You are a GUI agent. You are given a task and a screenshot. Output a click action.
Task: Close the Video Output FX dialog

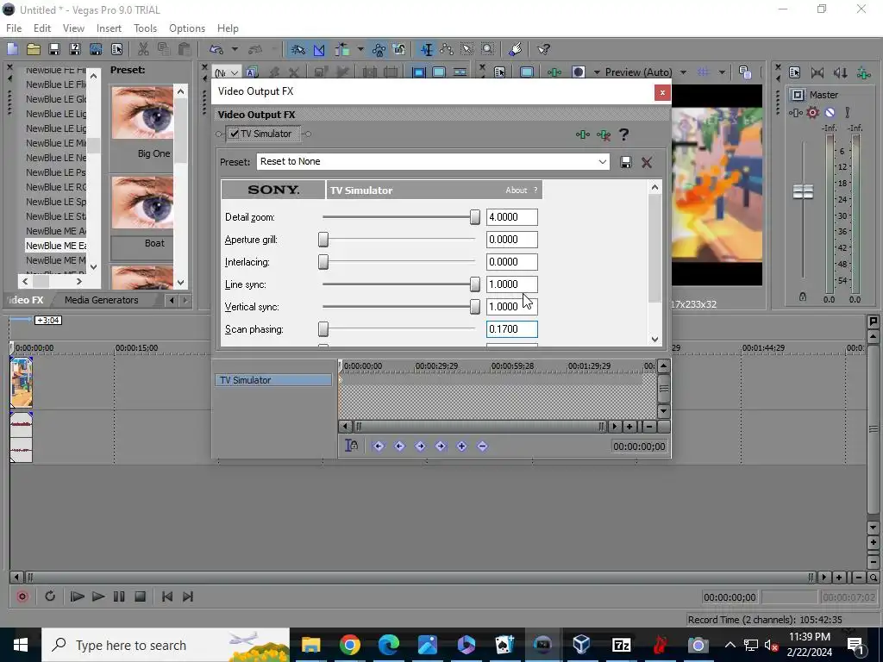pos(662,92)
